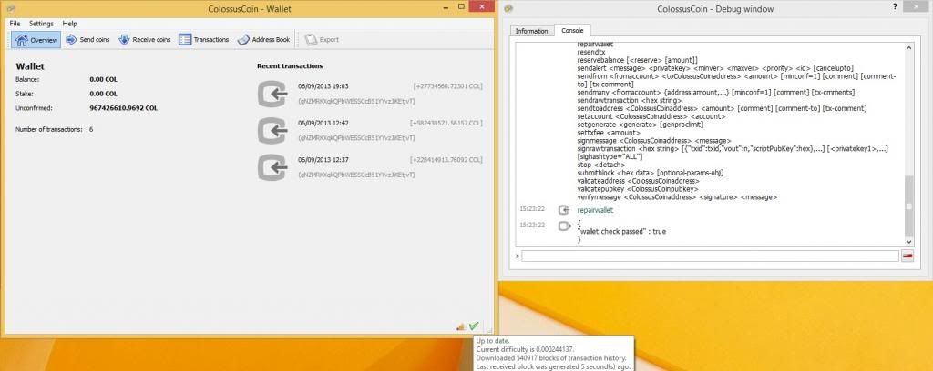This screenshot has width=933, height=371.
Task: Click the +582430571.56157 COL amount
Action: point(446,124)
